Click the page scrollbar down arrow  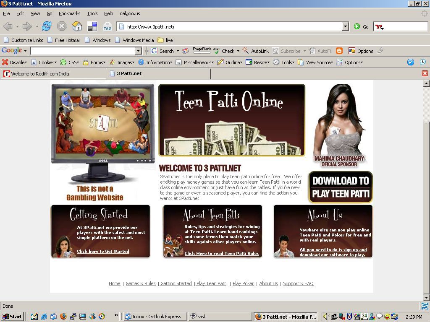pos(427,297)
